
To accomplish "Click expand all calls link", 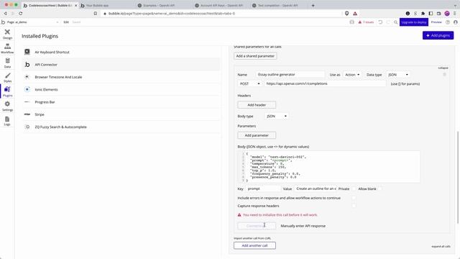I will click(441, 246).
